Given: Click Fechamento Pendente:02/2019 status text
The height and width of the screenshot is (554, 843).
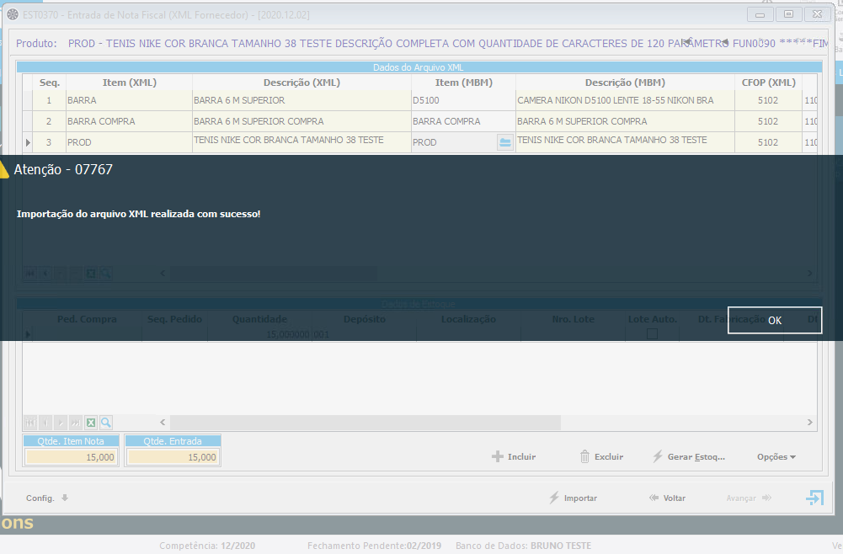Looking at the screenshot, I should [x=374, y=546].
